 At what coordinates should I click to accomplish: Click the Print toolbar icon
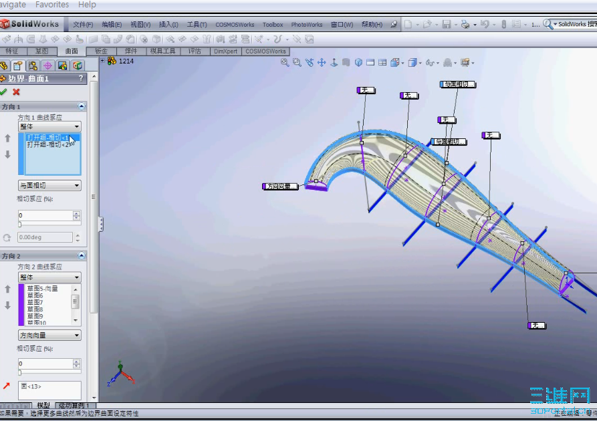465,24
